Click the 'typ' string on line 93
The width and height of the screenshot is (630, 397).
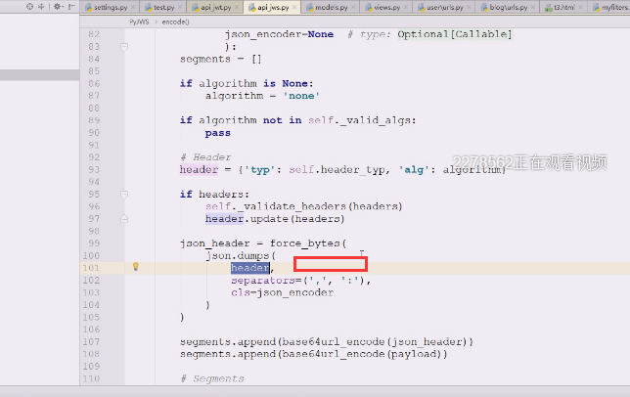coord(260,170)
